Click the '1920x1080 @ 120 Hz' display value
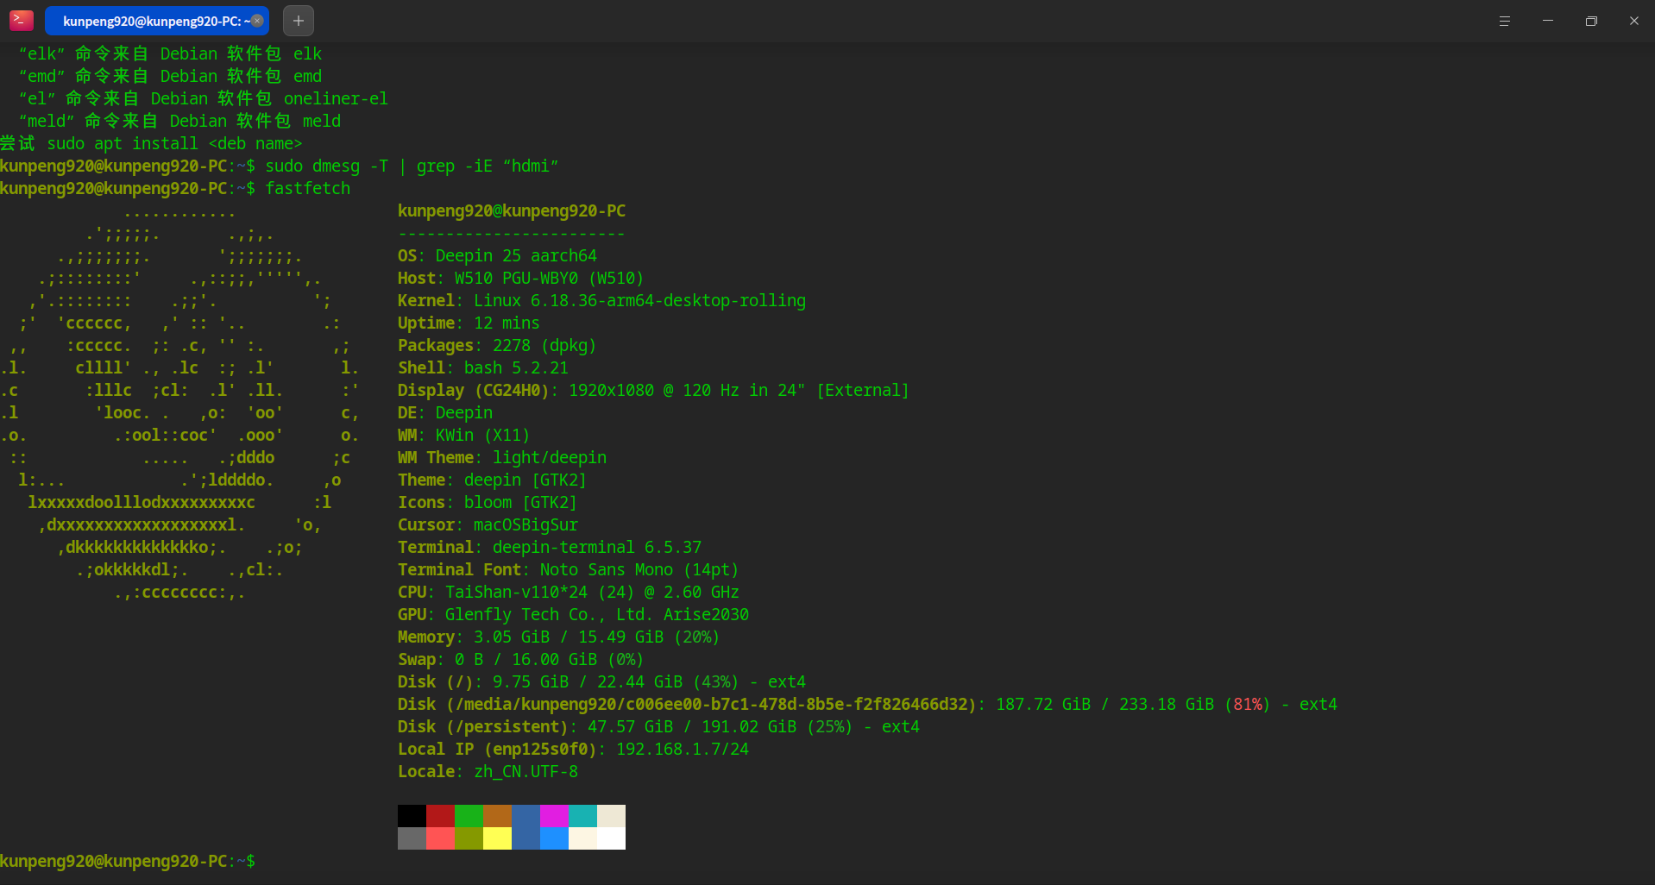This screenshot has height=885, width=1655. tap(654, 390)
